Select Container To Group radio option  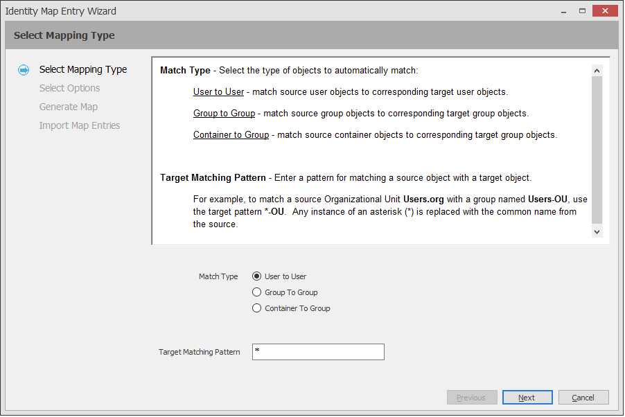click(257, 308)
